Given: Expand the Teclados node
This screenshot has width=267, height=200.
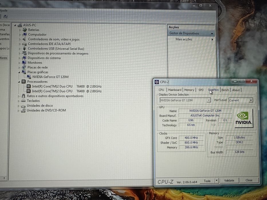Looking at the screenshot, I should click(x=19, y=101).
